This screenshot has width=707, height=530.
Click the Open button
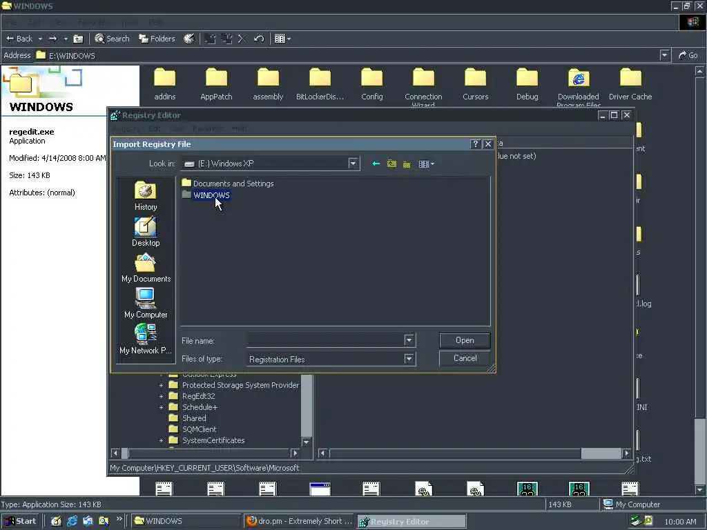[x=465, y=340]
